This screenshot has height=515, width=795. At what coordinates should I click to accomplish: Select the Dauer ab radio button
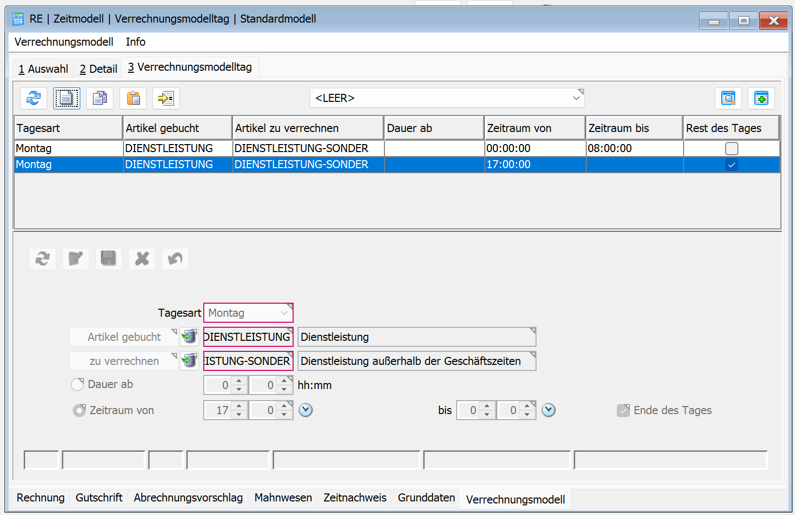(x=77, y=384)
